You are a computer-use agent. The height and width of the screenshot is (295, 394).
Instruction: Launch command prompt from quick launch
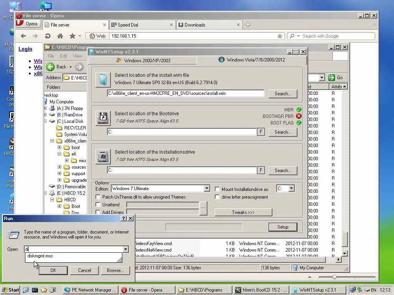tap(35, 290)
